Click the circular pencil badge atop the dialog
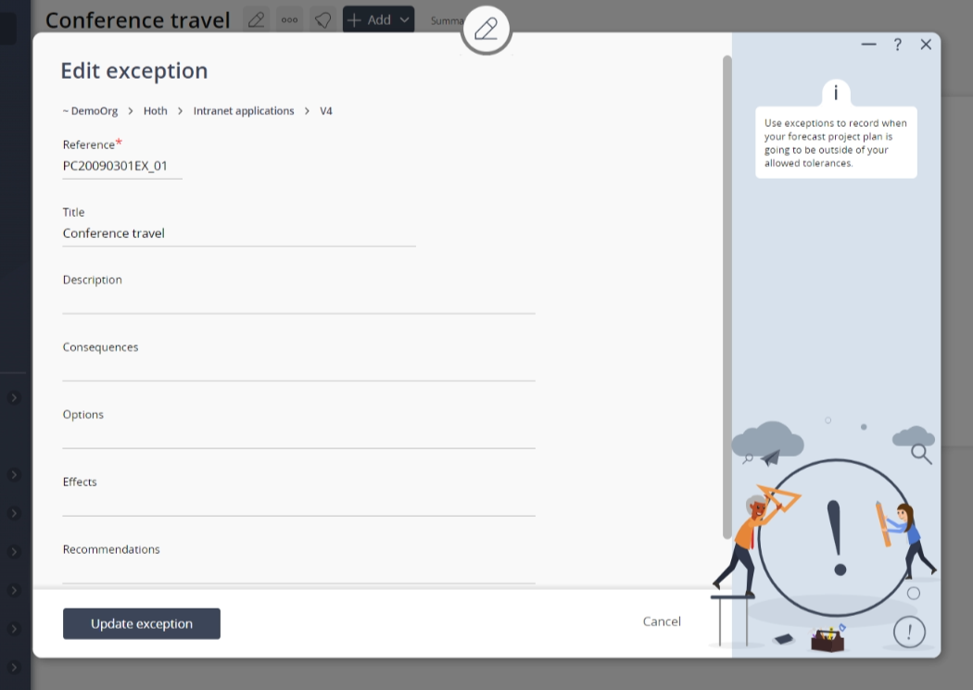 [486, 30]
